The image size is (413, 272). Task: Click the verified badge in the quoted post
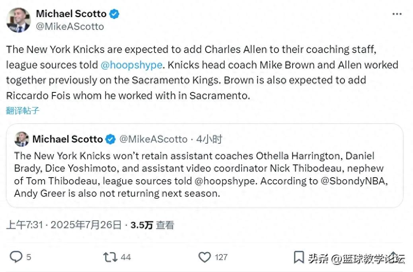pos(111,139)
